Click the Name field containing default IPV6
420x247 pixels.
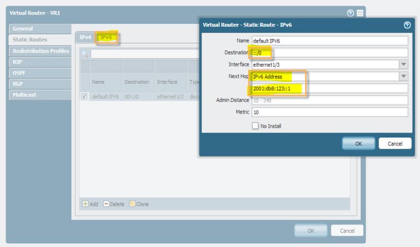coord(330,41)
